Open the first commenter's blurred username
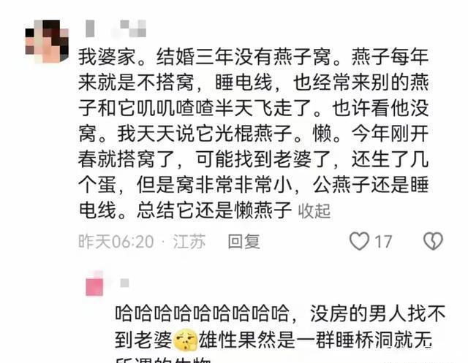468x363 pixels. pos(116,28)
